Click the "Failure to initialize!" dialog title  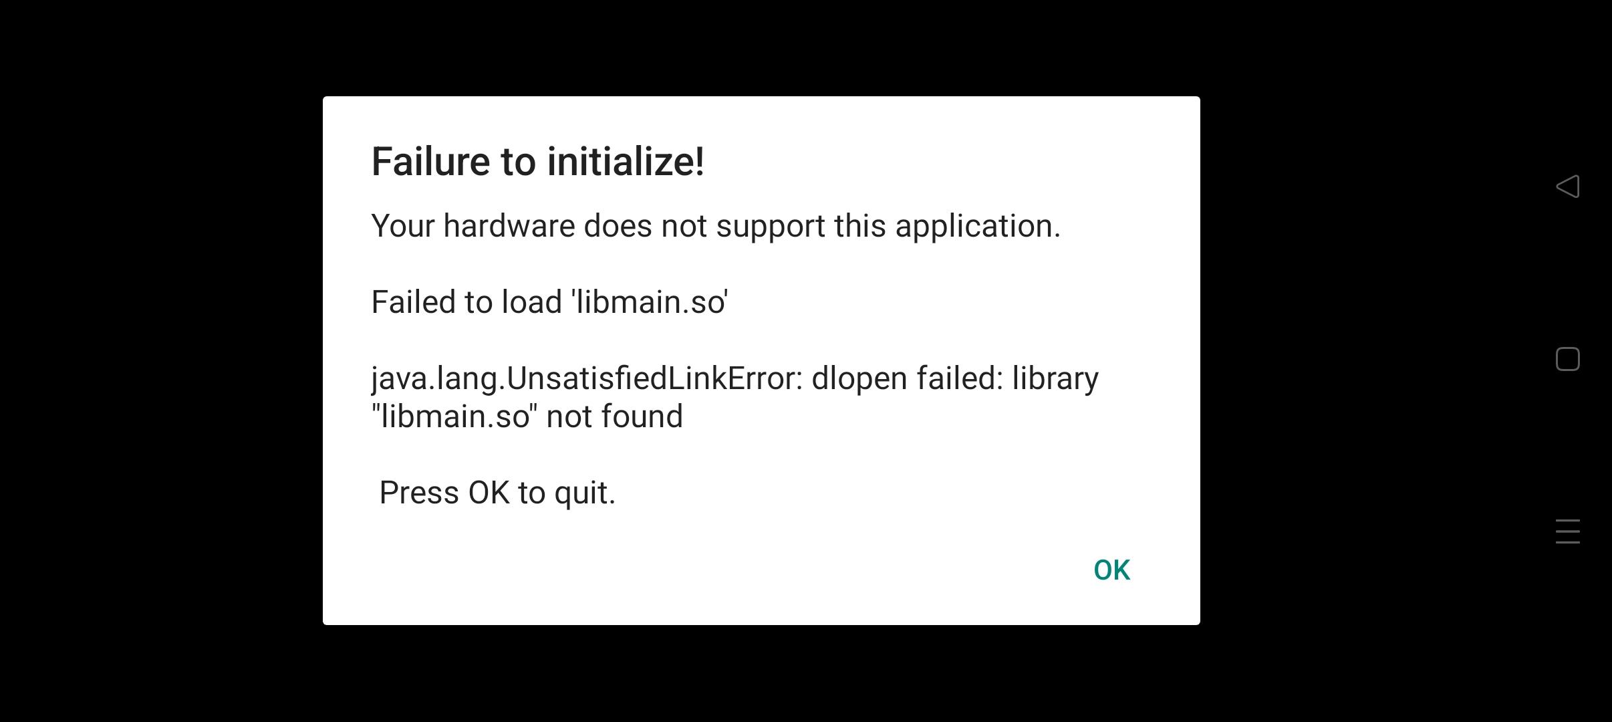pyautogui.click(x=537, y=162)
